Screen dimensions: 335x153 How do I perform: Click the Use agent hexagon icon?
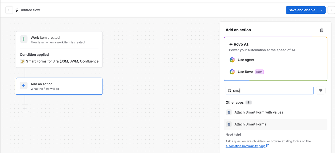(232, 60)
